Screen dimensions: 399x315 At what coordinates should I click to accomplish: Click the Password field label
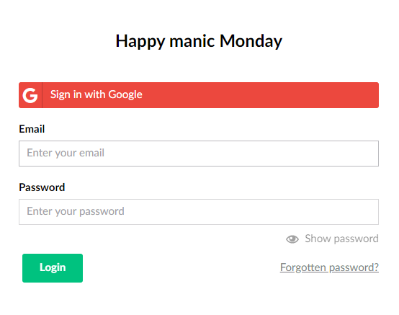(42, 187)
